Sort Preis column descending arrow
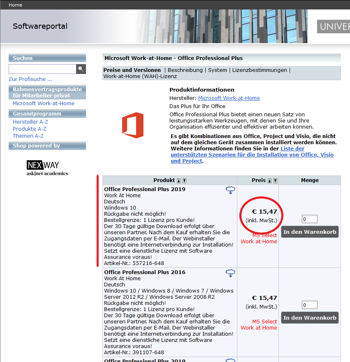This screenshot has width=350, height=362. coord(275,181)
